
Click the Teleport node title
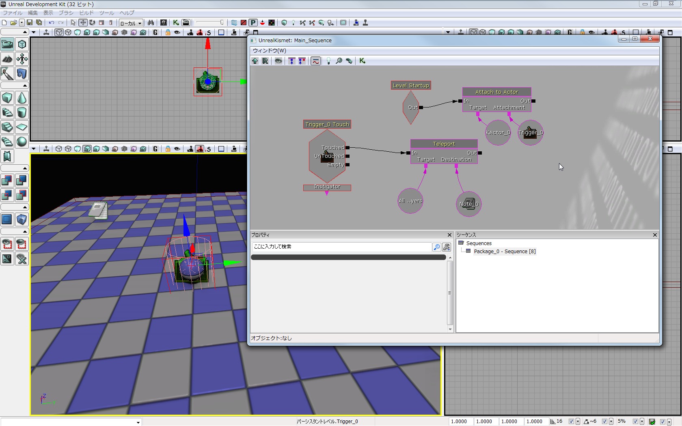point(444,144)
